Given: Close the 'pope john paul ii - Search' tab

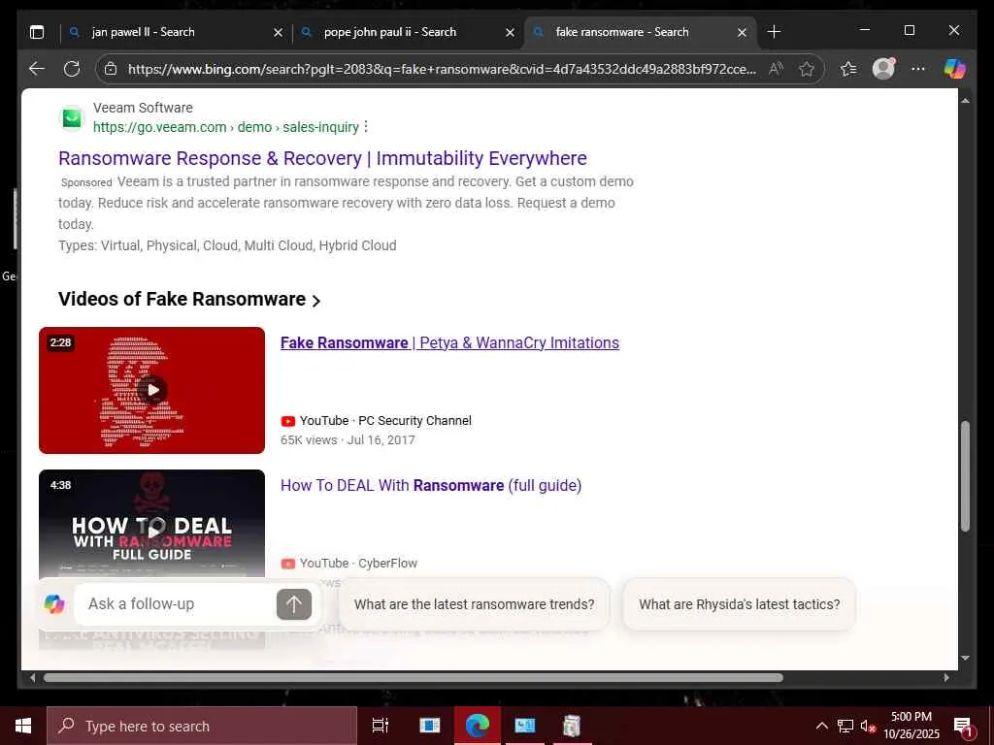Looking at the screenshot, I should click(510, 32).
